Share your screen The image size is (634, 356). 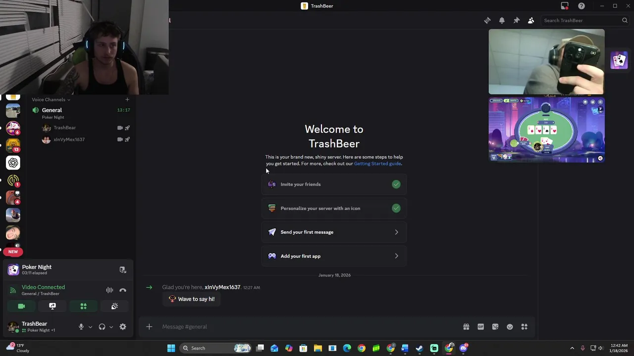(x=53, y=307)
